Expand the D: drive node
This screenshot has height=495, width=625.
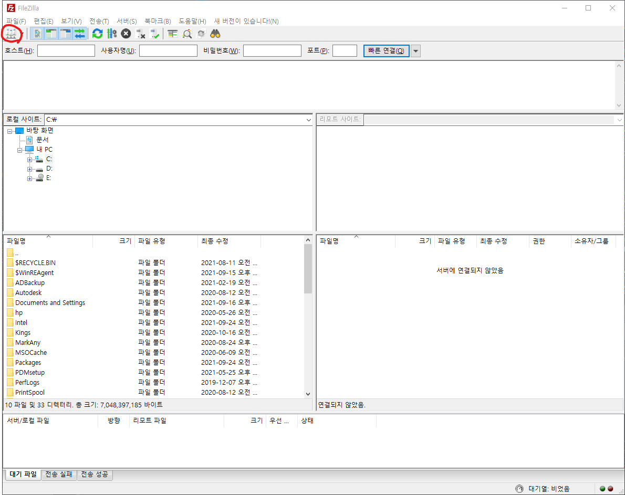point(29,169)
